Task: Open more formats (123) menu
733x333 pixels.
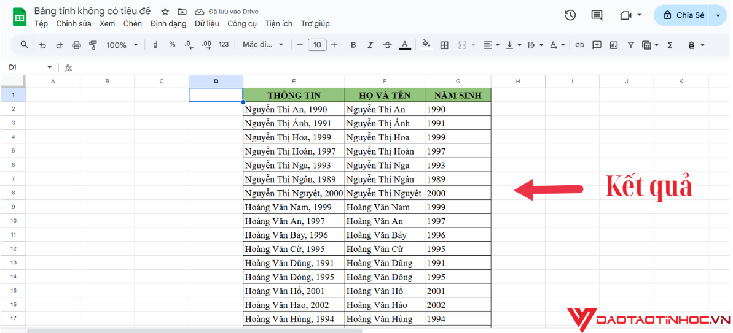Action: [224, 45]
